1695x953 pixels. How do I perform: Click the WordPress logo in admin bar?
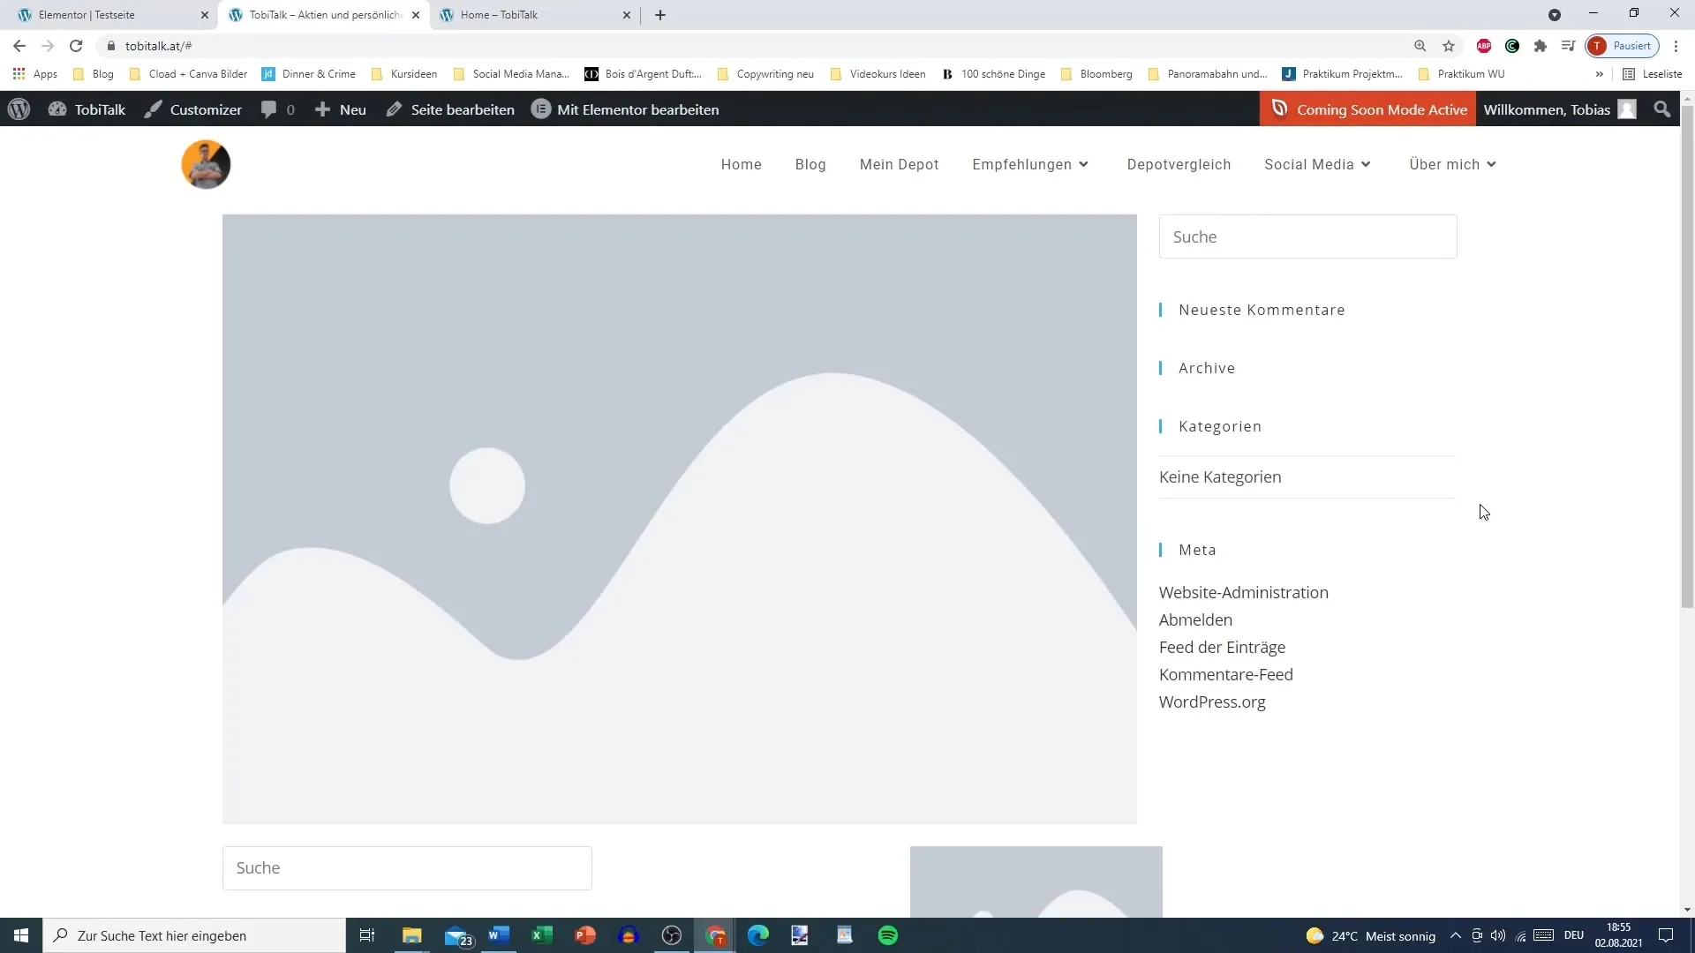click(x=19, y=109)
